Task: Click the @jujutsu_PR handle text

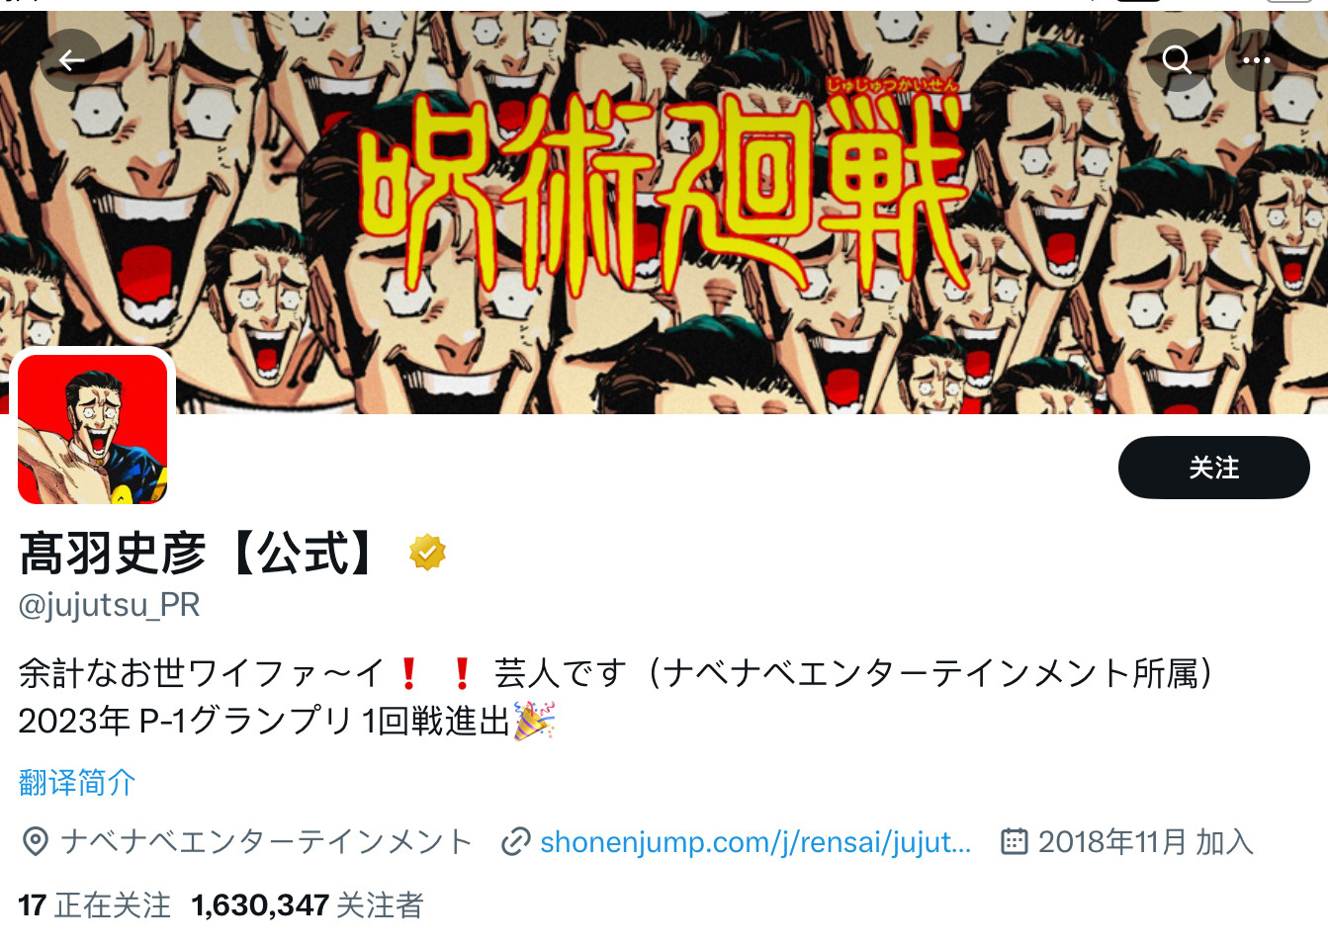Action: point(109,605)
